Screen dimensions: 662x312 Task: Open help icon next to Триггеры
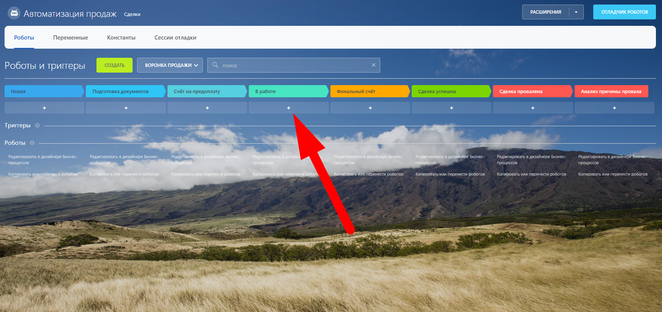(37, 125)
